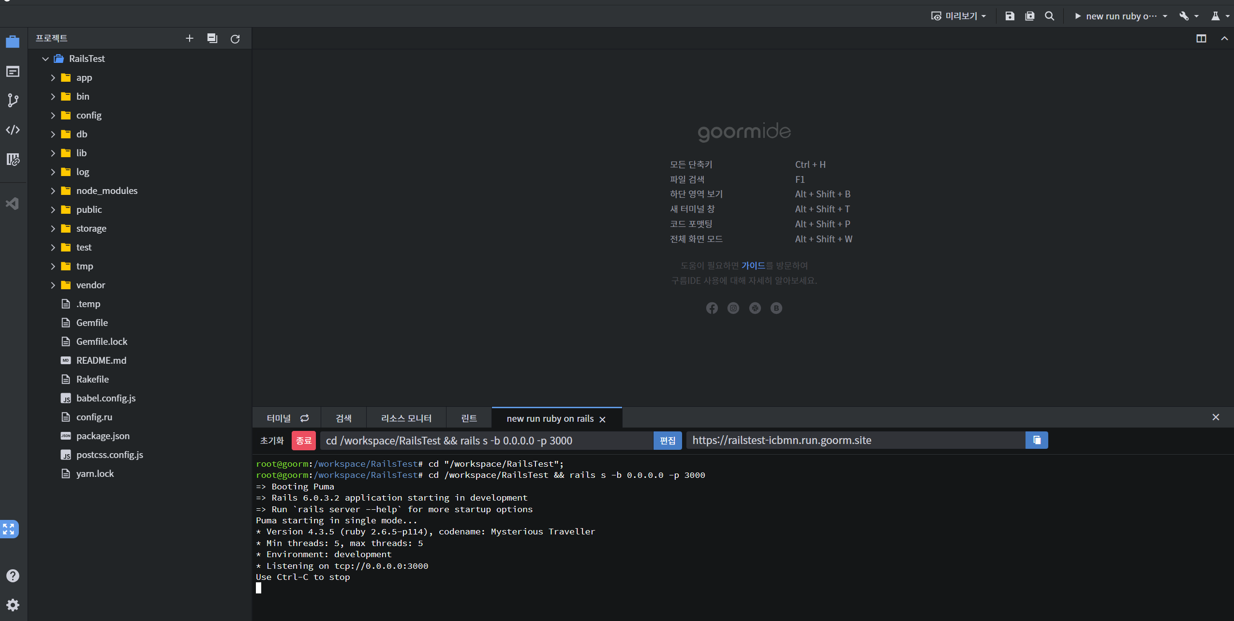Open the Git source control sidebar icon
Viewport: 1234px width, 621px height.
click(13, 100)
